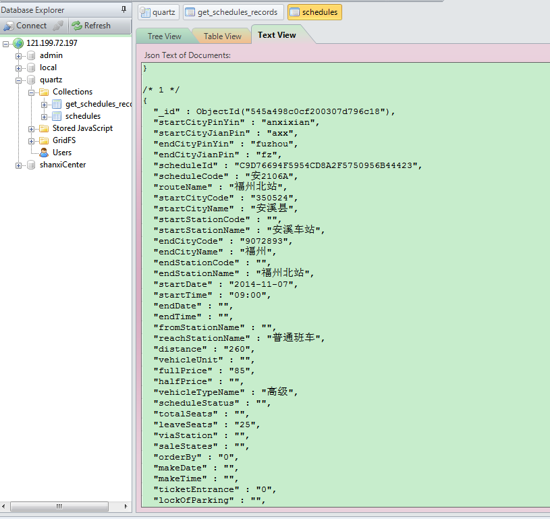This screenshot has width=550, height=519.
Task: Click the quartz database cylinder icon
Action: pos(31,80)
